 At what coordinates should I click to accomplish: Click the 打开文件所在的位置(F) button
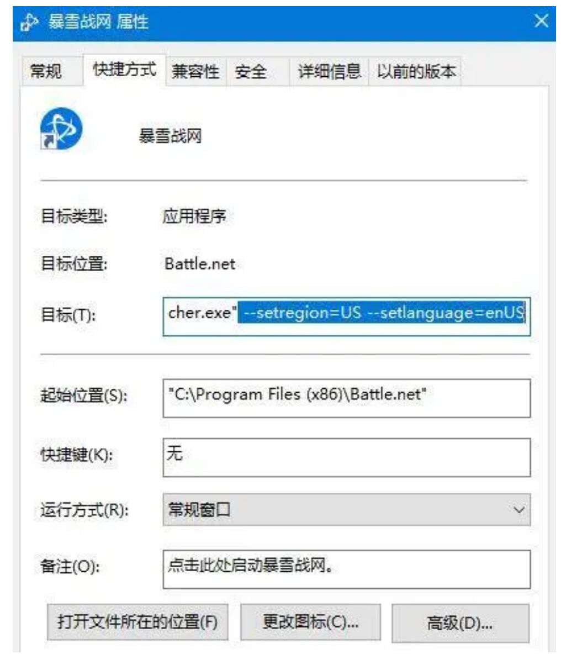pyautogui.click(x=137, y=622)
